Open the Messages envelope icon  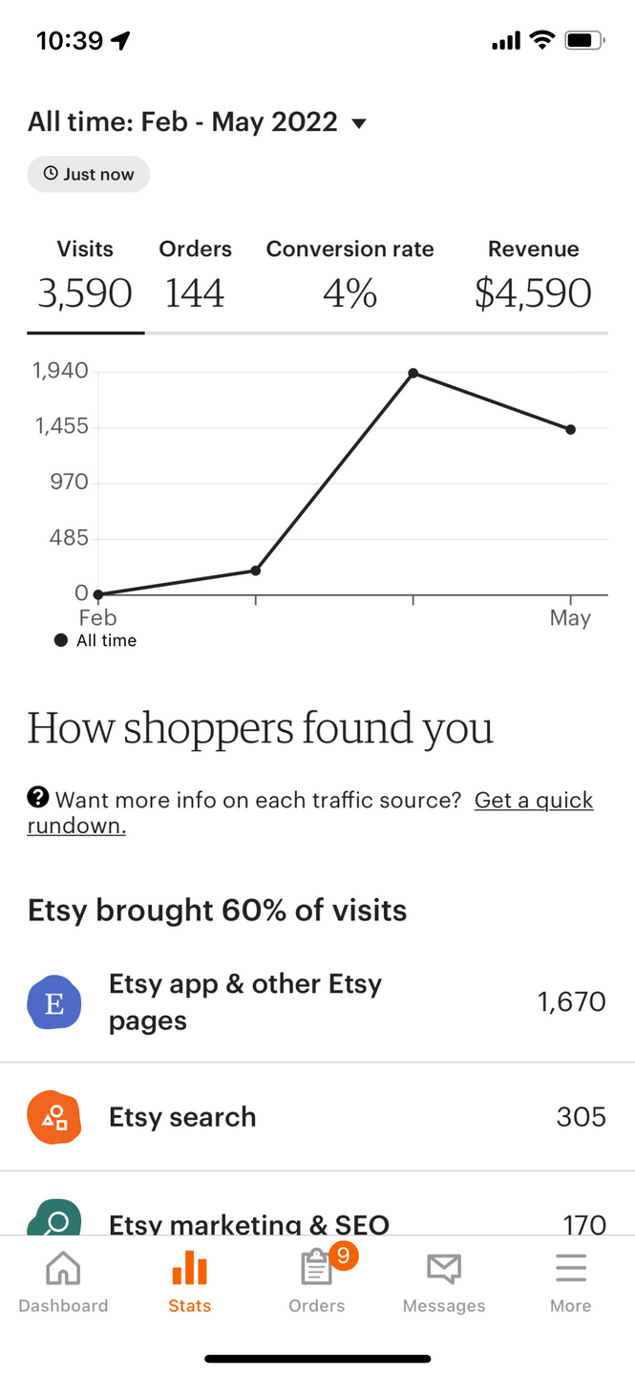(x=443, y=1269)
